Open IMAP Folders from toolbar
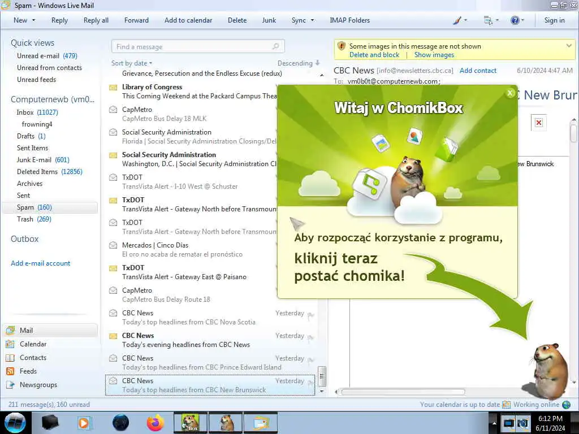The height and width of the screenshot is (434, 579). coord(349,20)
